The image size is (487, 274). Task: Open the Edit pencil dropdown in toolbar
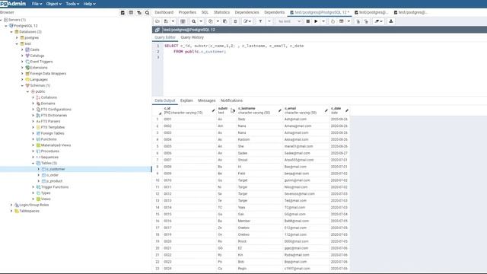pyautogui.click(x=247, y=21)
